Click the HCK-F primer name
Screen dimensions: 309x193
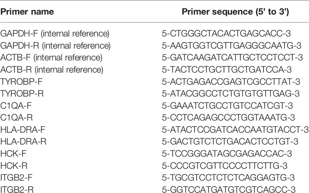click(13, 154)
